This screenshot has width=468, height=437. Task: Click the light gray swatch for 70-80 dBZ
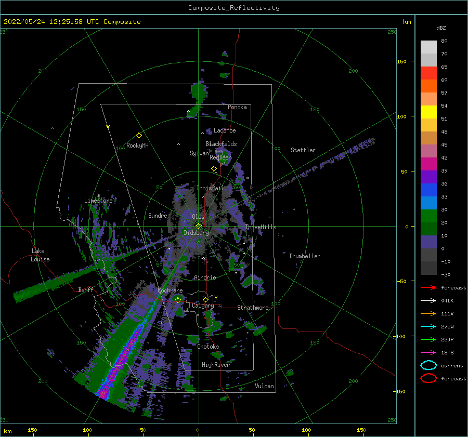428,47
